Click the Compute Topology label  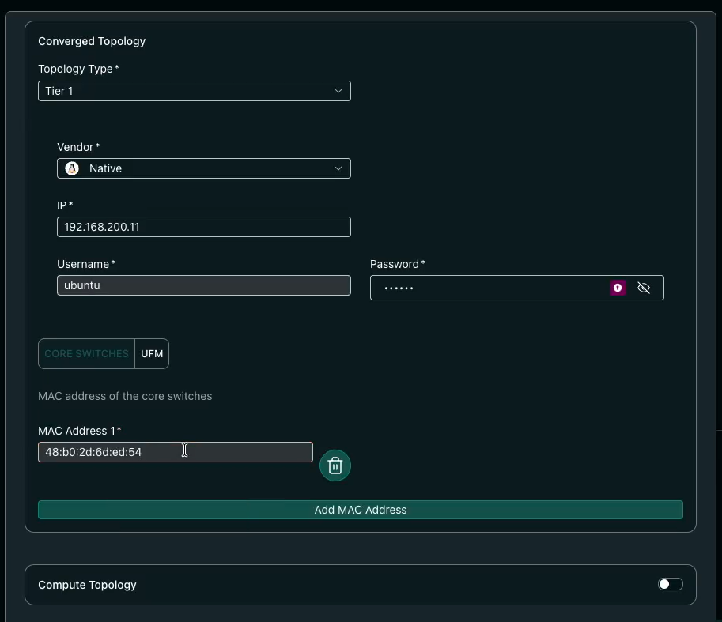point(86,585)
